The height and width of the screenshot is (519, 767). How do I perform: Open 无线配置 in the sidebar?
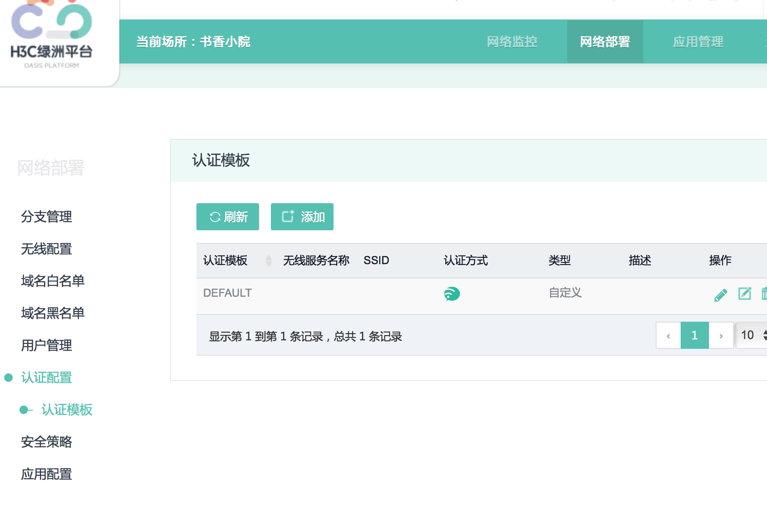click(47, 249)
